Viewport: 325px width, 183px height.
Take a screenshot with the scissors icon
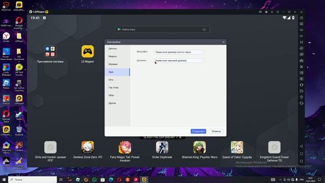tap(301, 67)
